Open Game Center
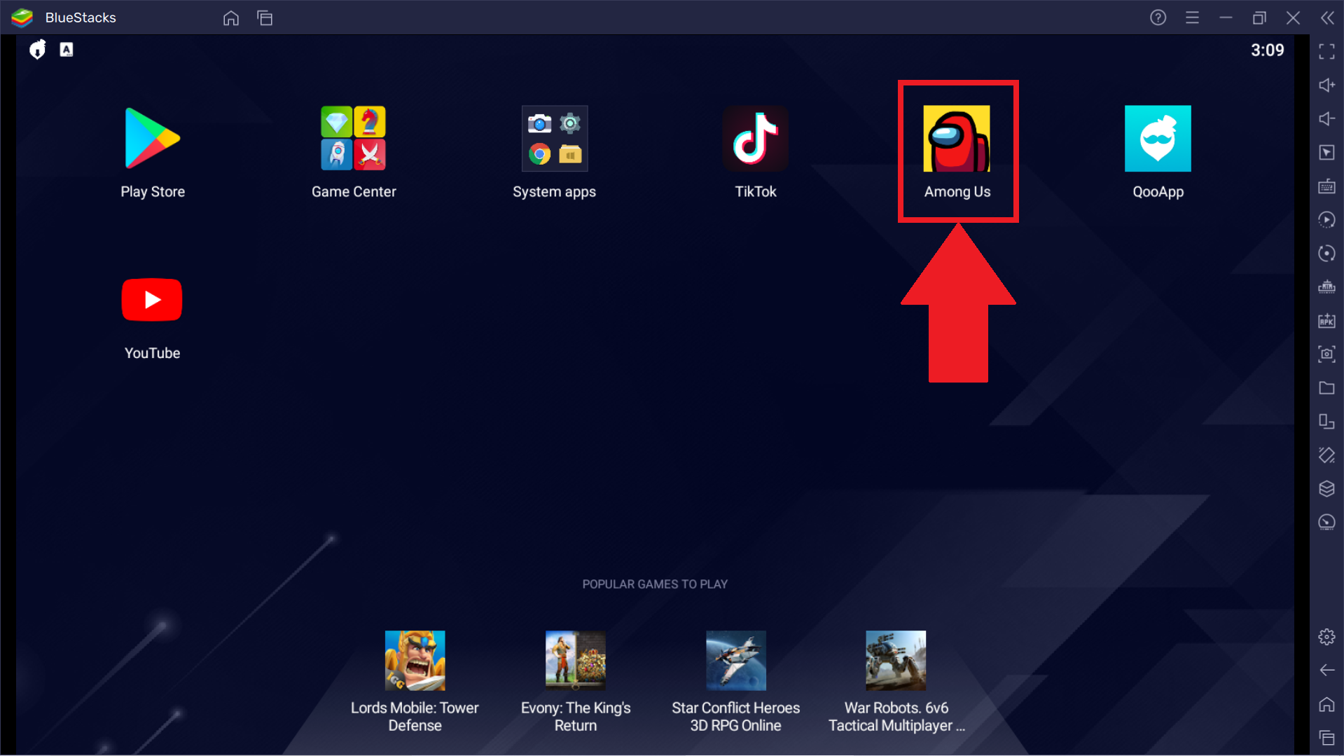Image resolution: width=1344 pixels, height=756 pixels. (x=354, y=139)
